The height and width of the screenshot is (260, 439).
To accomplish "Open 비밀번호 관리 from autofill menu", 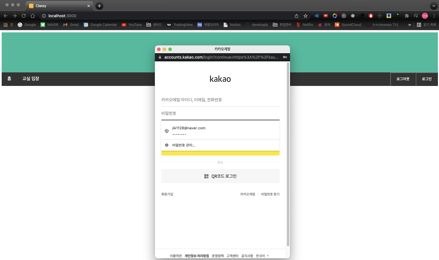I will (220, 145).
